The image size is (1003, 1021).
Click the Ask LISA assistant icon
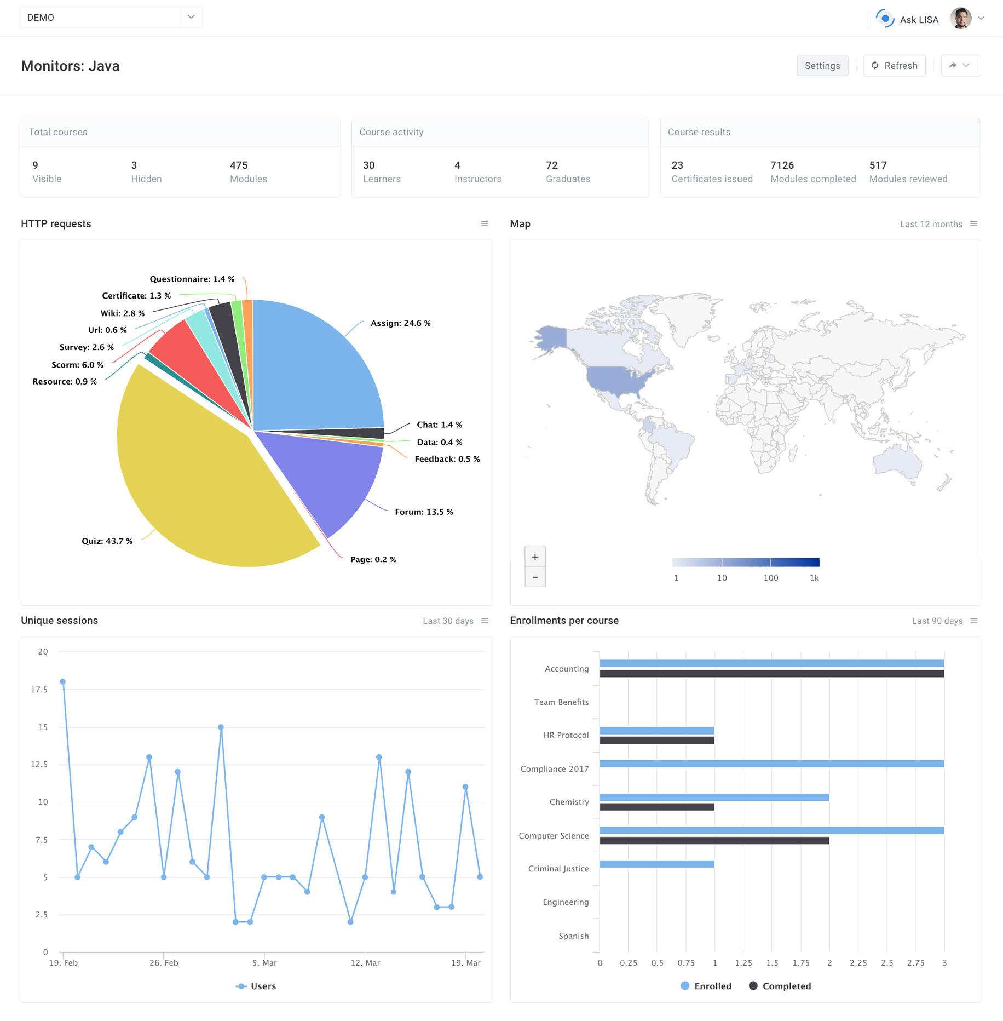[885, 19]
